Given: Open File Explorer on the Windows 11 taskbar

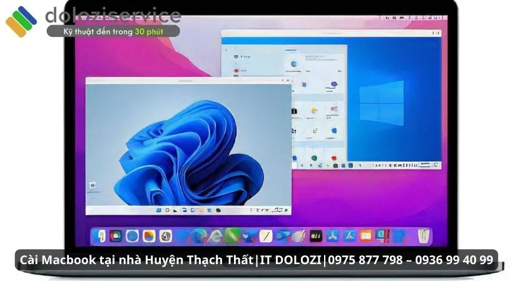Looking at the screenshot, I should coord(201,210).
